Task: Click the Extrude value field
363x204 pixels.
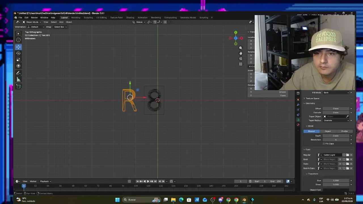Action: (337, 113)
